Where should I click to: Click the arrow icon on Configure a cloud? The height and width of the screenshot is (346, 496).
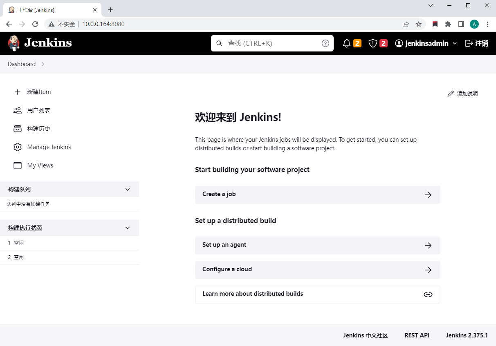[428, 270]
